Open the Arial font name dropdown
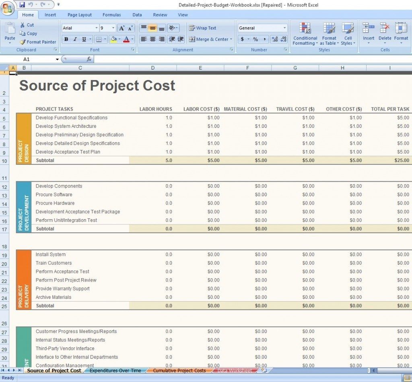The height and width of the screenshot is (382, 412). click(x=97, y=28)
